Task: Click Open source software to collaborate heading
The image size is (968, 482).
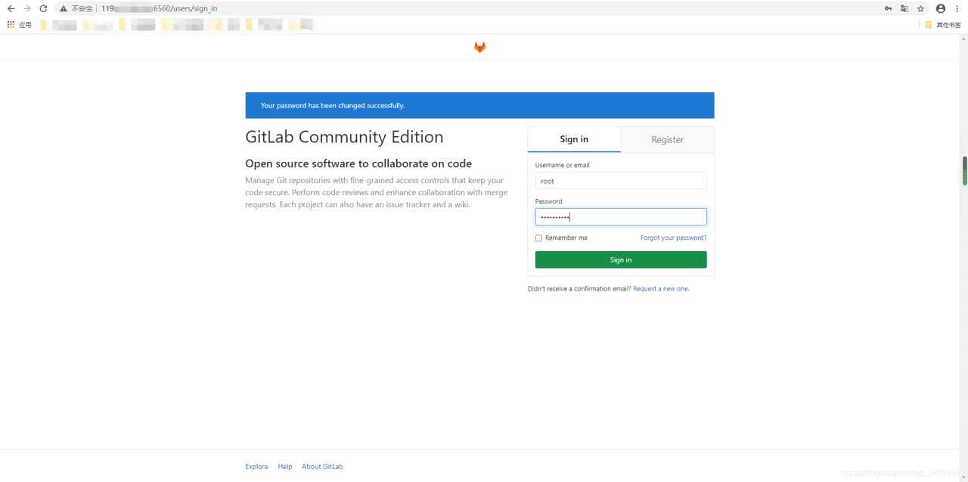Action: point(358,163)
